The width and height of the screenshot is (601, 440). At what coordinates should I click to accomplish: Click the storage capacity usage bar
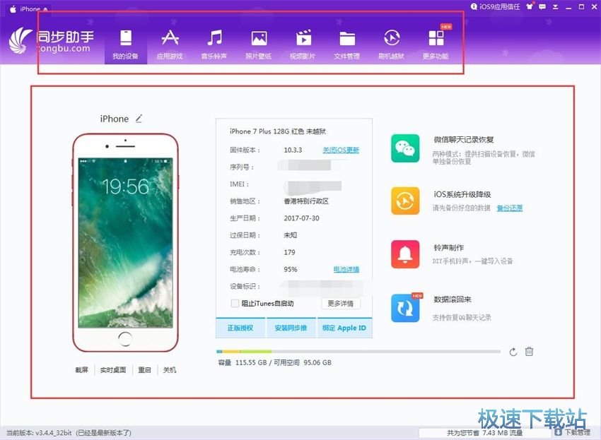(358, 351)
